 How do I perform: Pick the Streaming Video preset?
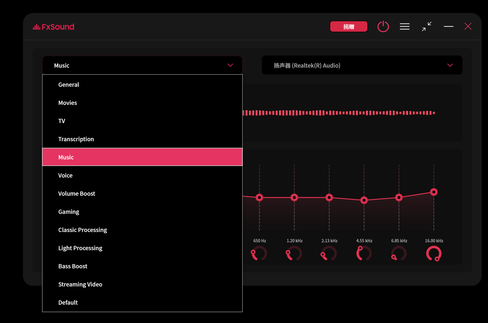(142, 284)
